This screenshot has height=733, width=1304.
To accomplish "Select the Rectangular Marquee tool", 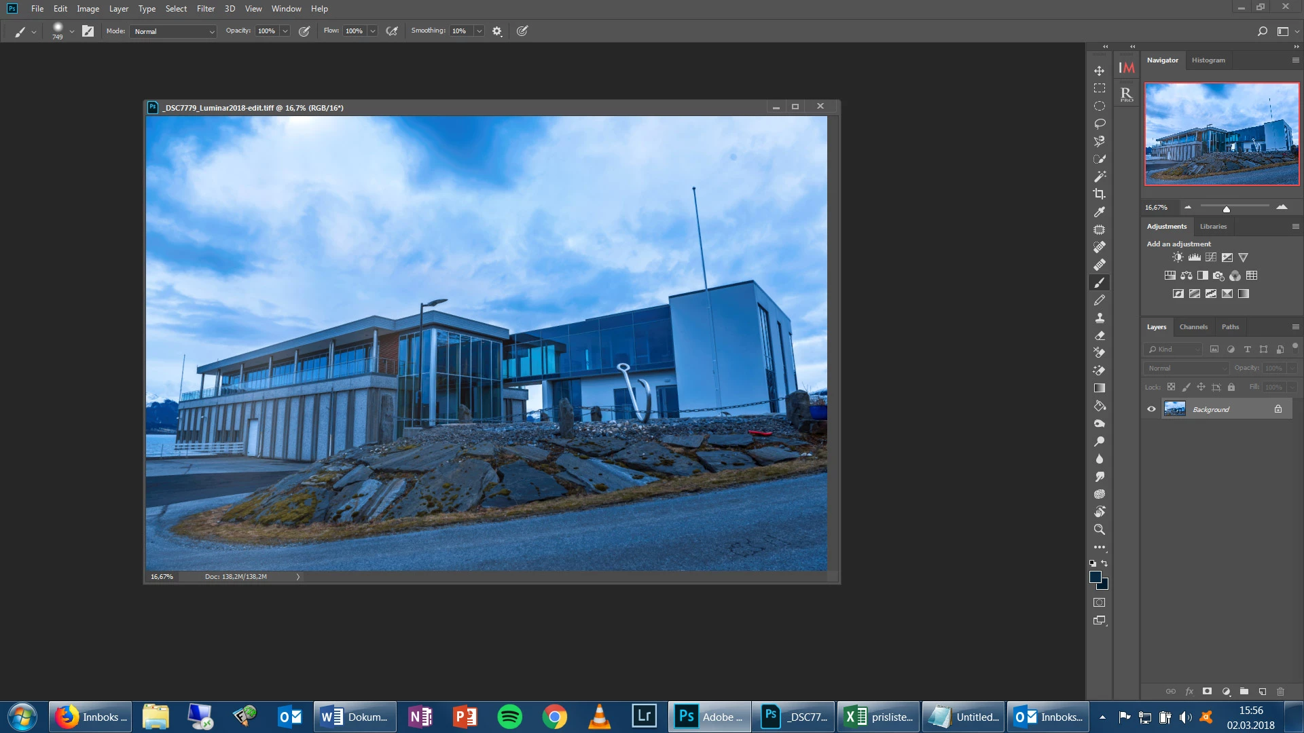I will [1099, 88].
